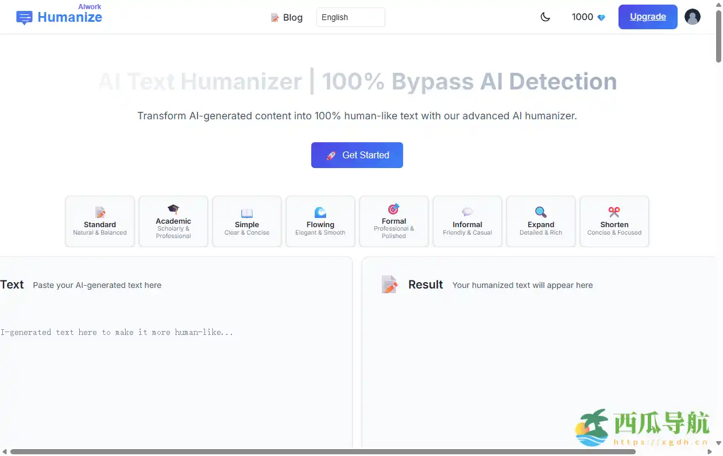Open the Blog page
Screen dimensions: 723x456
pos(292,17)
